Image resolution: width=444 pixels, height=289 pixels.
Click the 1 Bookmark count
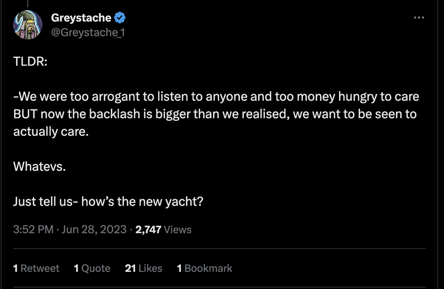pos(204,268)
